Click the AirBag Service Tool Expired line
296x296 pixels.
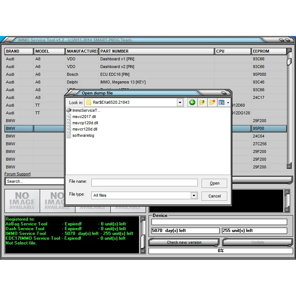click(66, 224)
